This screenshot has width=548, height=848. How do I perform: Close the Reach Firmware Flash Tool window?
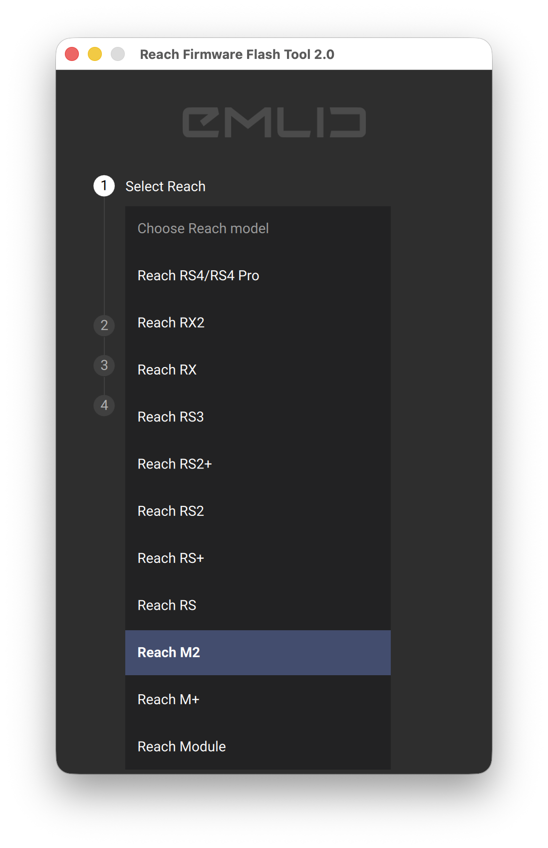coord(72,54)
